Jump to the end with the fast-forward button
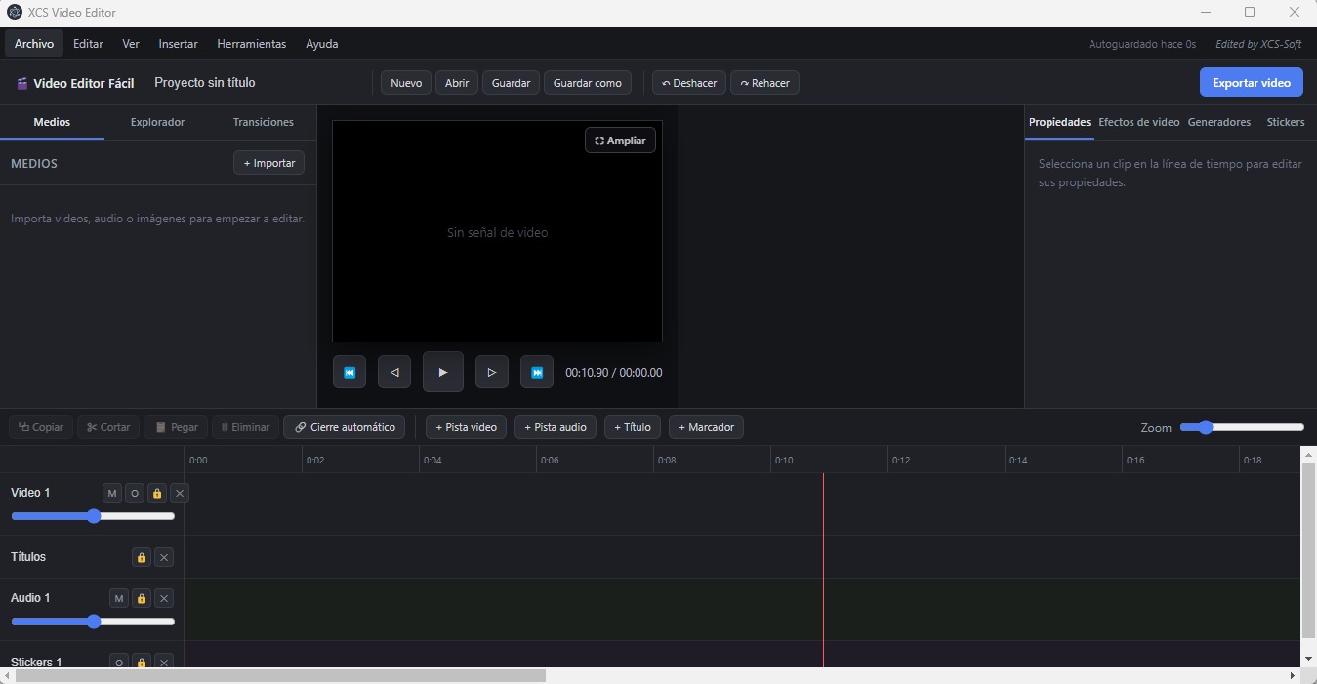The image size is (1317, 684). tap(537, 372)
